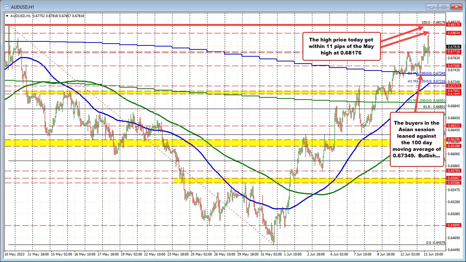Click the H1 MA 100 label 0.67216
466x262 pixels.
pyautogui.click(x=426, y=82)
